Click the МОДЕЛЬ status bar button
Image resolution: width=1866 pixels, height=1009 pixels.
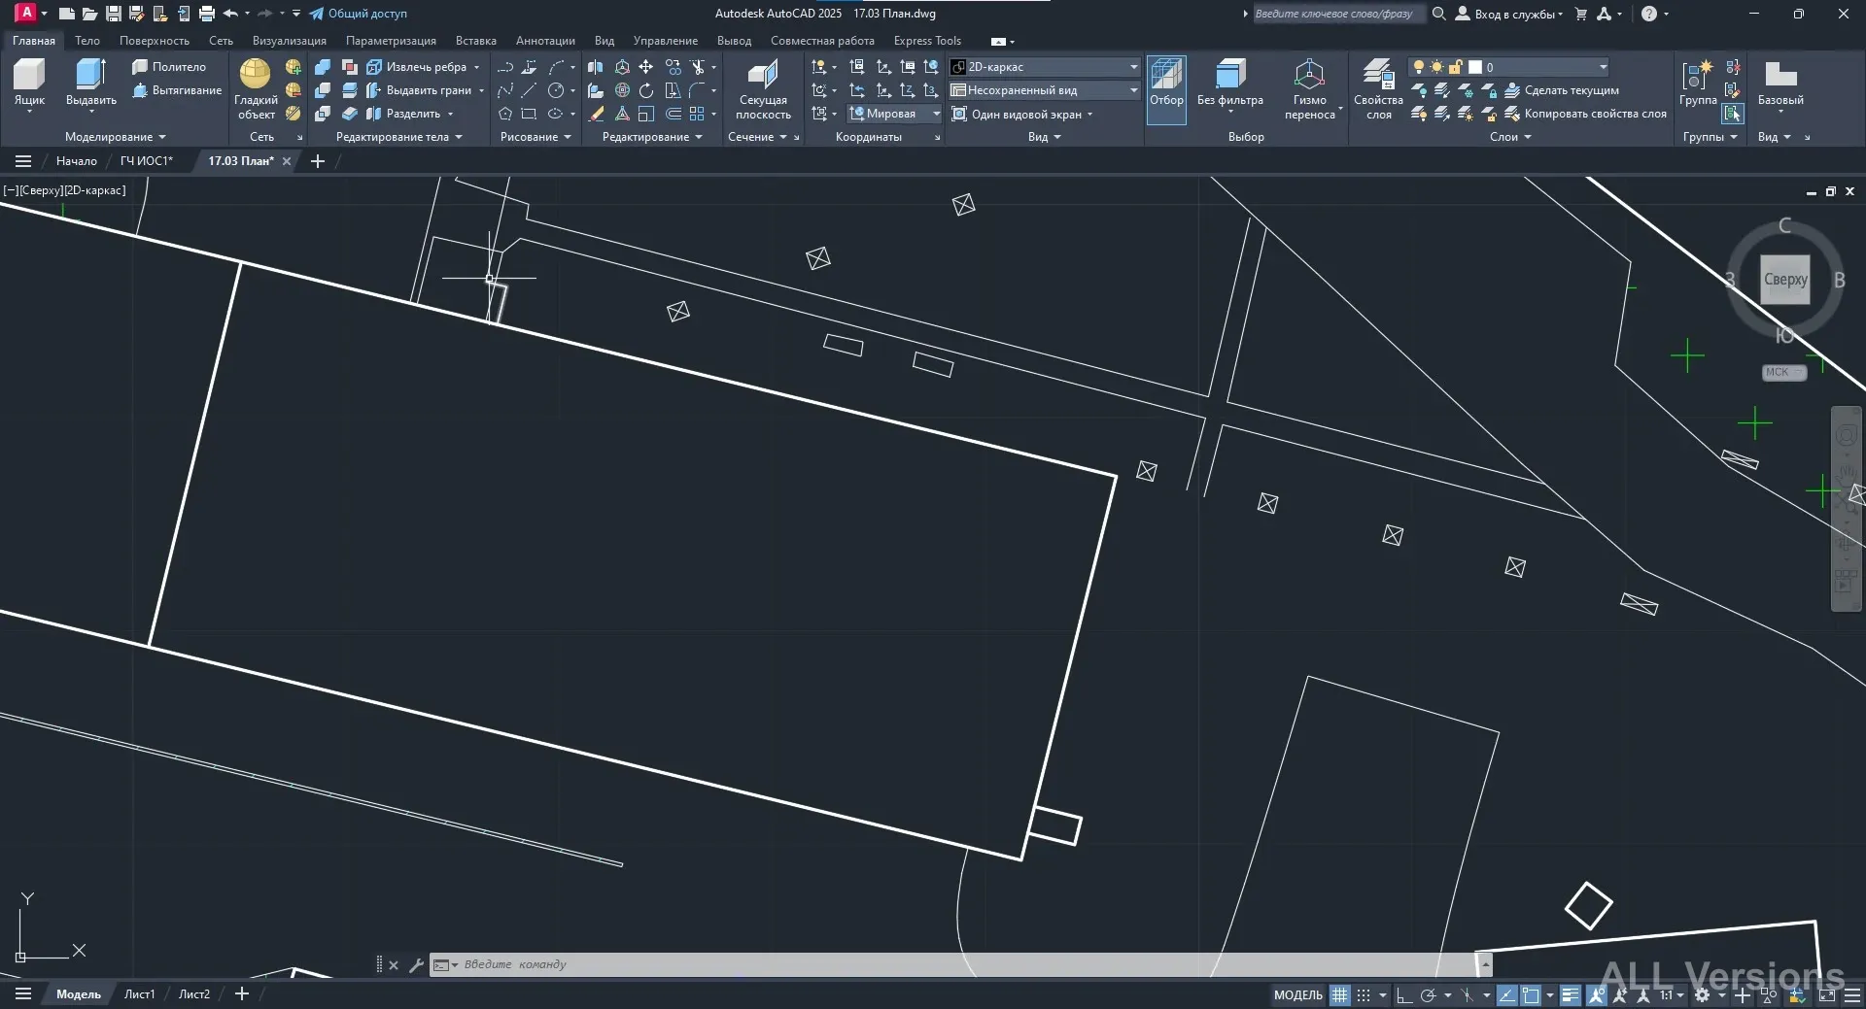[x=1298, y=994]
